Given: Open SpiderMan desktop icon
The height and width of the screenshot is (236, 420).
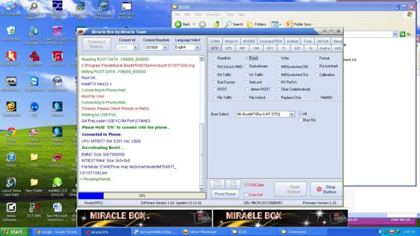Looking at the screenshot, I should (x=34, y=59).
